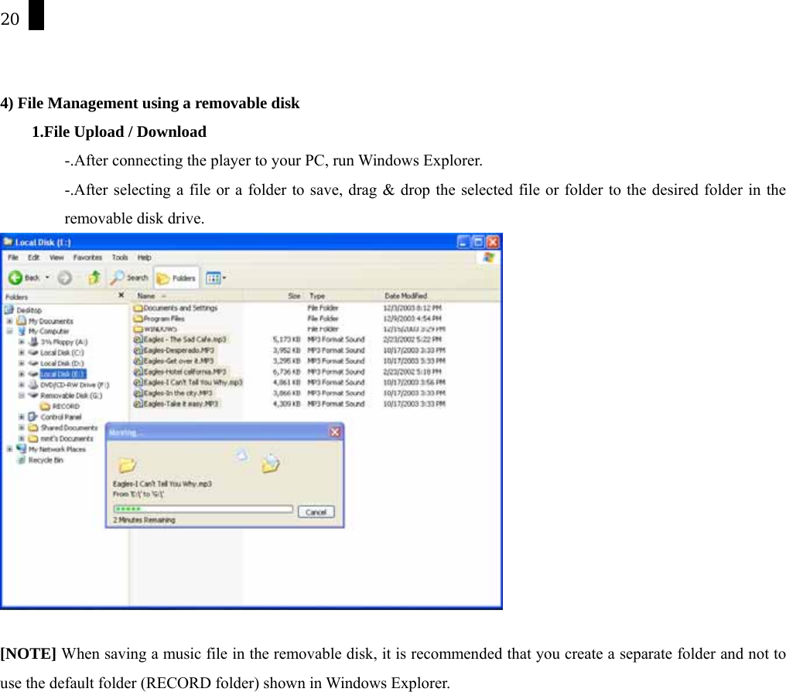Image resolution: width=786 pixels, height=692 pixels.
Task: Cancel the file moving operation
Action: 316,511
